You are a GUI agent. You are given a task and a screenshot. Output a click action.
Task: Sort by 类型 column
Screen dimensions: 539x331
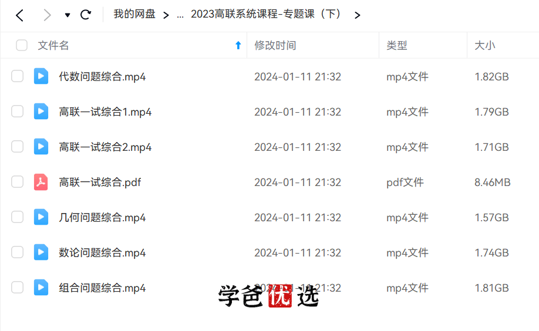pos(397,45)
